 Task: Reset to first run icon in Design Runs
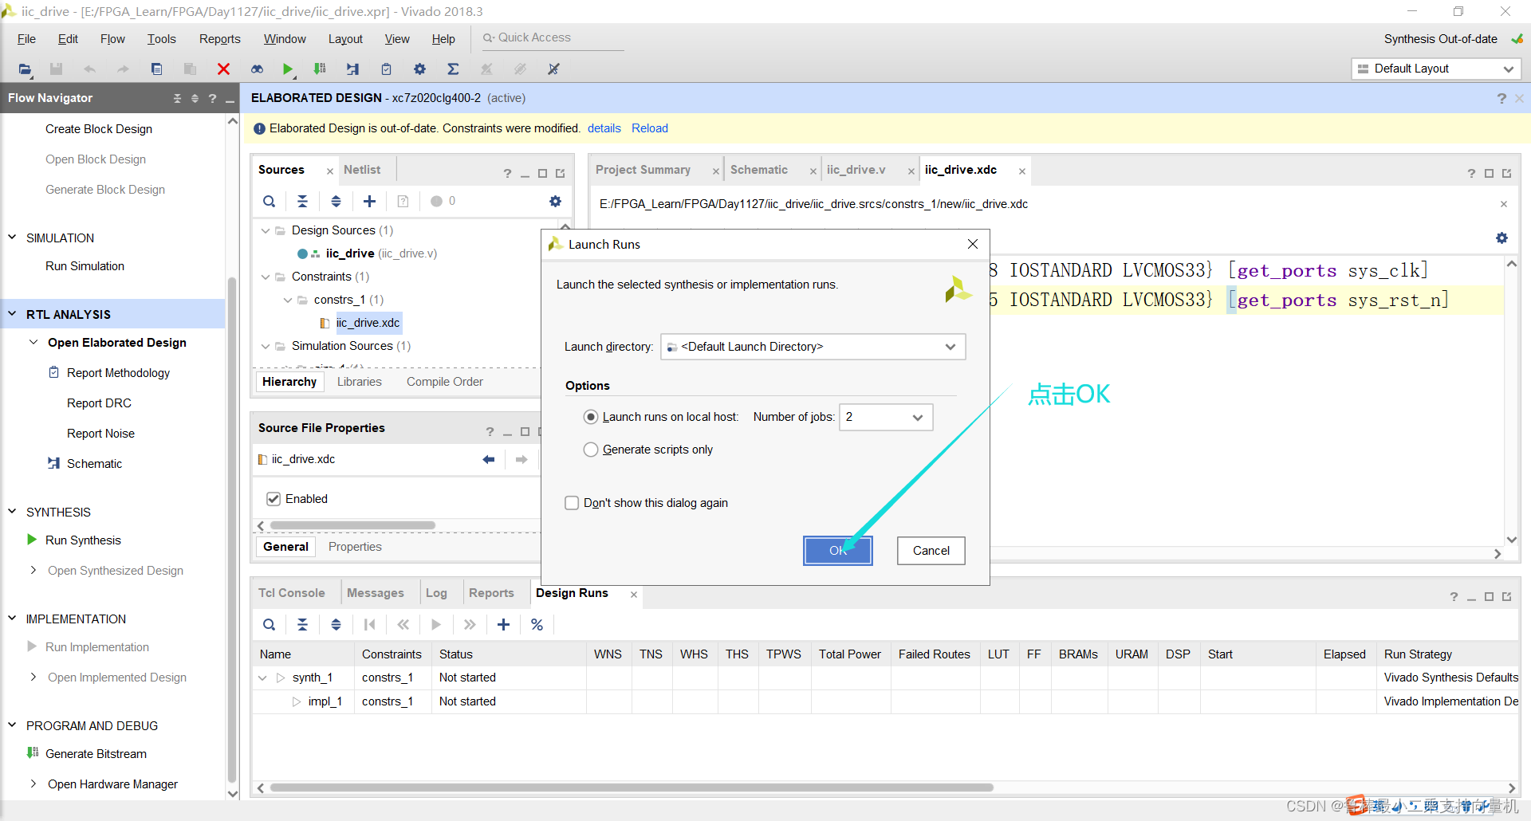pos(369,625)
